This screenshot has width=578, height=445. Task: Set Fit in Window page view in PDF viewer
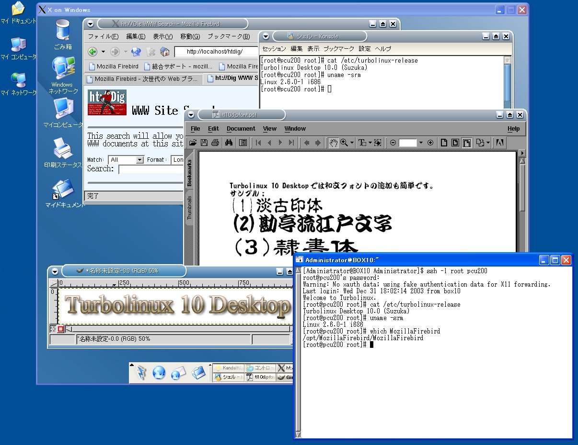(455, 143)
